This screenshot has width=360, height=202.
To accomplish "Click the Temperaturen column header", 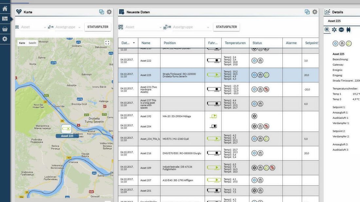I will (235, 43).
